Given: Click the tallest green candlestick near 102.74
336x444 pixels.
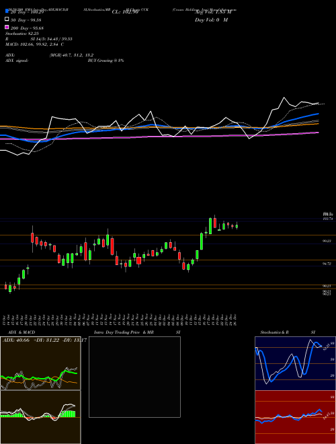Looking at the screenshot, I should tap(210, 226).
